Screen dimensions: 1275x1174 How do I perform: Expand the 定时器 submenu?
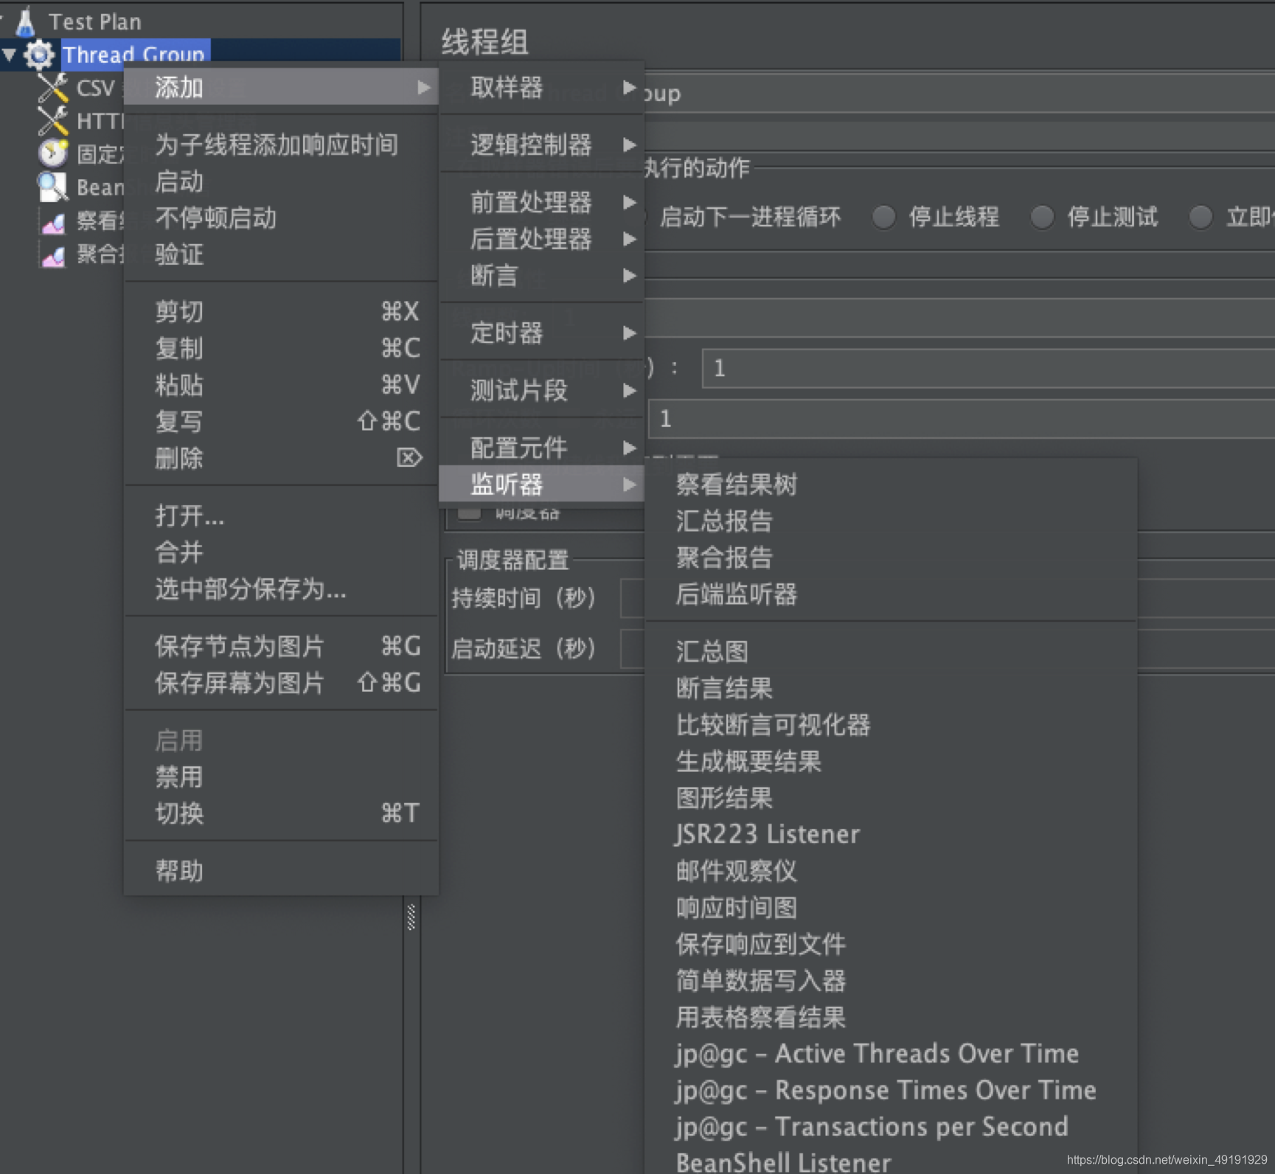(542, 333)
